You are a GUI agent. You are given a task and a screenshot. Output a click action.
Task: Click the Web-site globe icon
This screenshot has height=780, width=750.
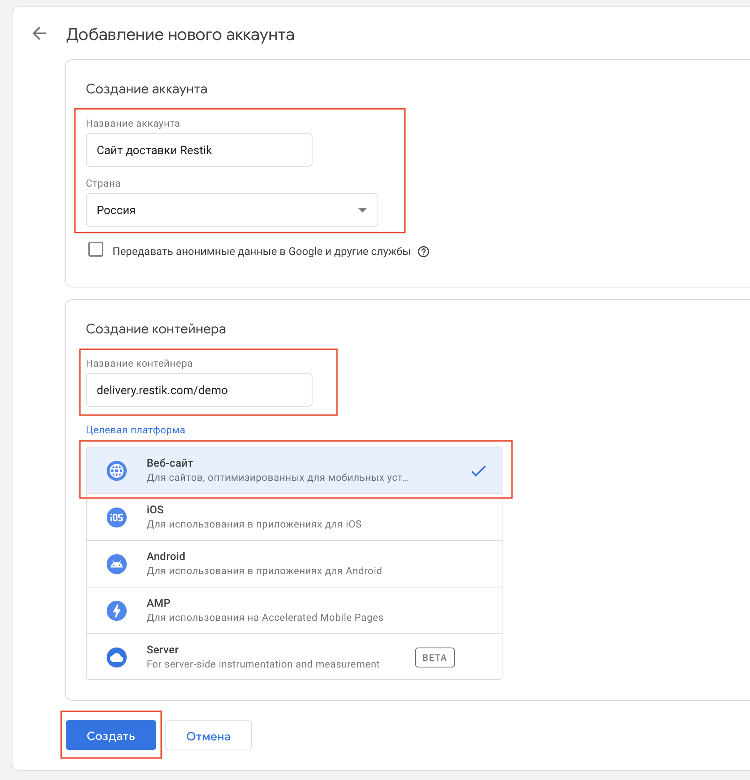117,471
